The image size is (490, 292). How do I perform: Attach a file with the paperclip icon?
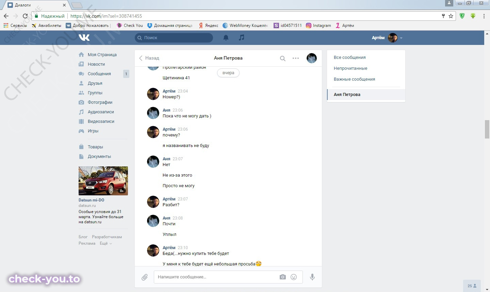[x=145, y=277]
